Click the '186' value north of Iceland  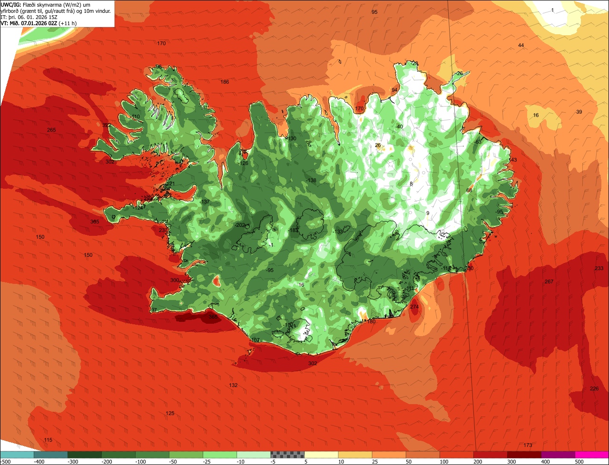click(225, 82)
